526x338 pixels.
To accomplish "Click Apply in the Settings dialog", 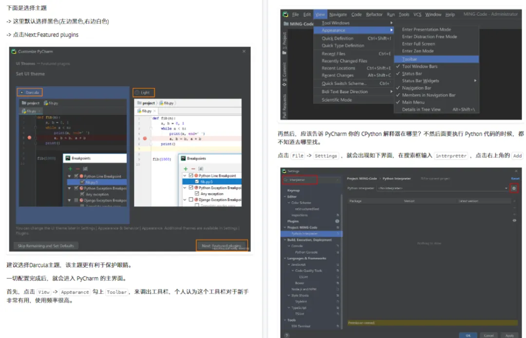I will [509, 335].
